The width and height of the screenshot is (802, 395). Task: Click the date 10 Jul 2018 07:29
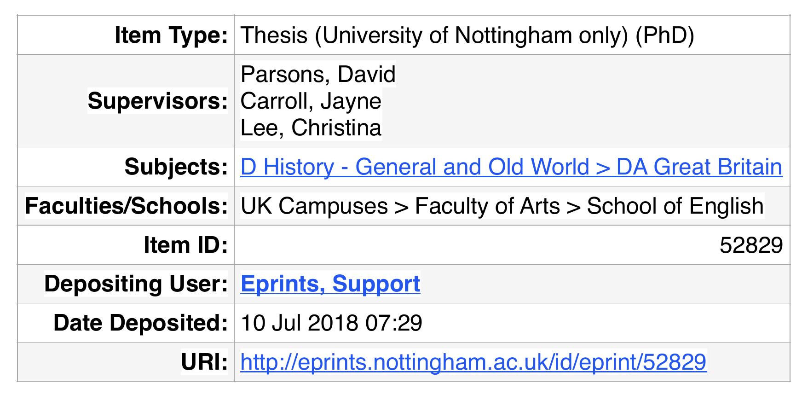pyautogui.click(x=331, y=323)
